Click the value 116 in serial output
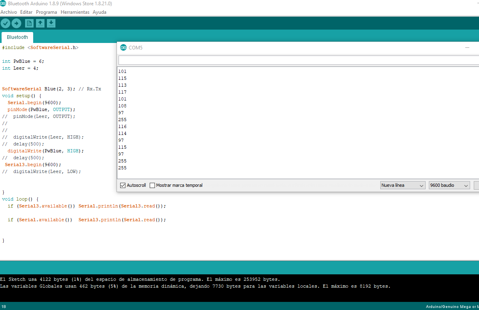Viewport: 479px width, 310px height. tap(123, 126)
